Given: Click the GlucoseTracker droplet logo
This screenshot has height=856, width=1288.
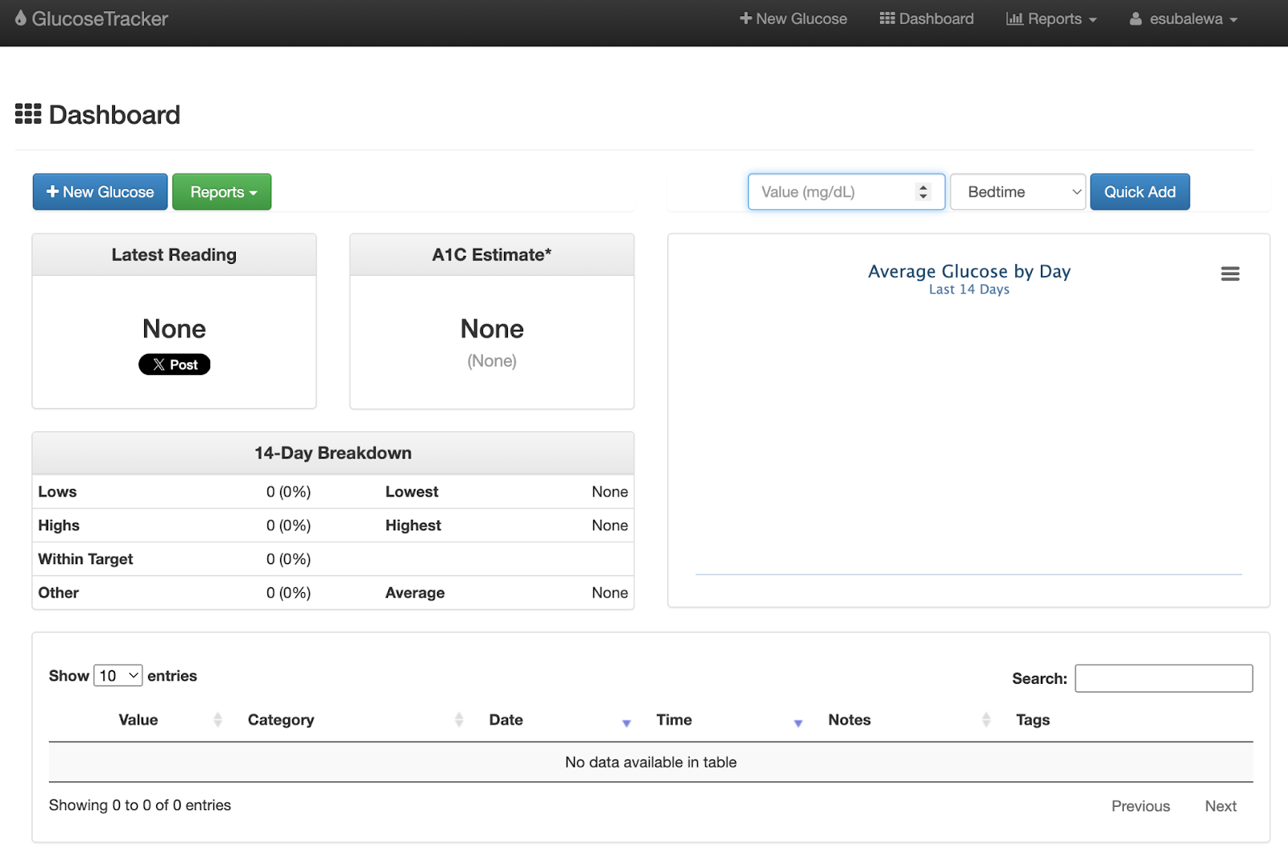Looking at the screenshot, I should pyautogui.click(x=21, y=19).
